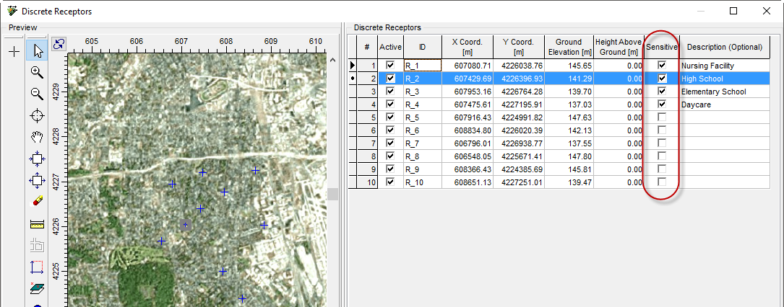Viewport: 784px width, 307px height.
Task: Enable Sensitive checkbox for receptor R_5
Action: point(662,117)
